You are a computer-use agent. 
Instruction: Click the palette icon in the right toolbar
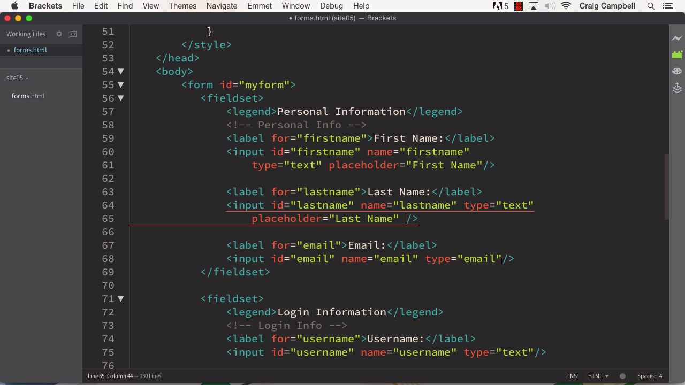click(x=677, y=71)
